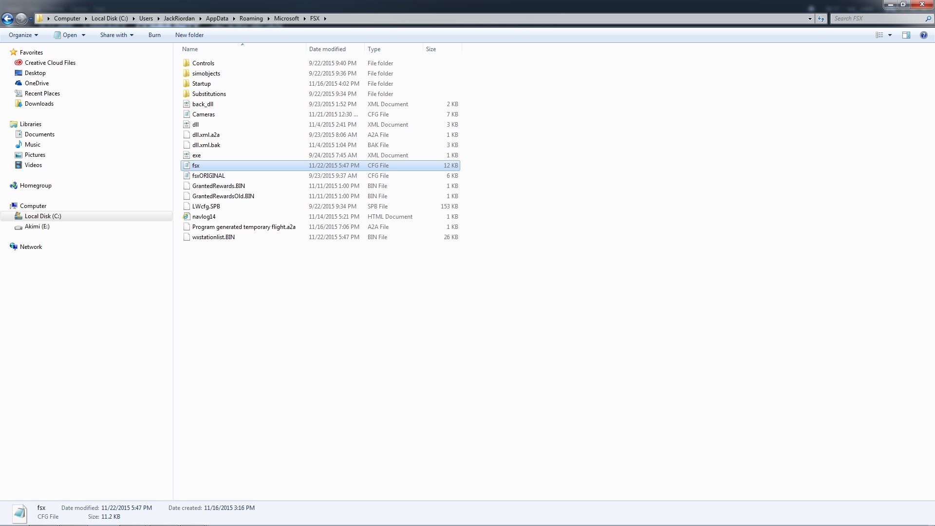Click Roaming in the address breadcrumb
Screen dimensions: 935x526
click(251, 19)
